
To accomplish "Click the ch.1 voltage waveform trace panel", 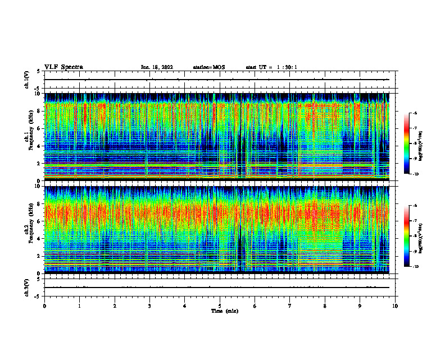I will click(220, 80).
